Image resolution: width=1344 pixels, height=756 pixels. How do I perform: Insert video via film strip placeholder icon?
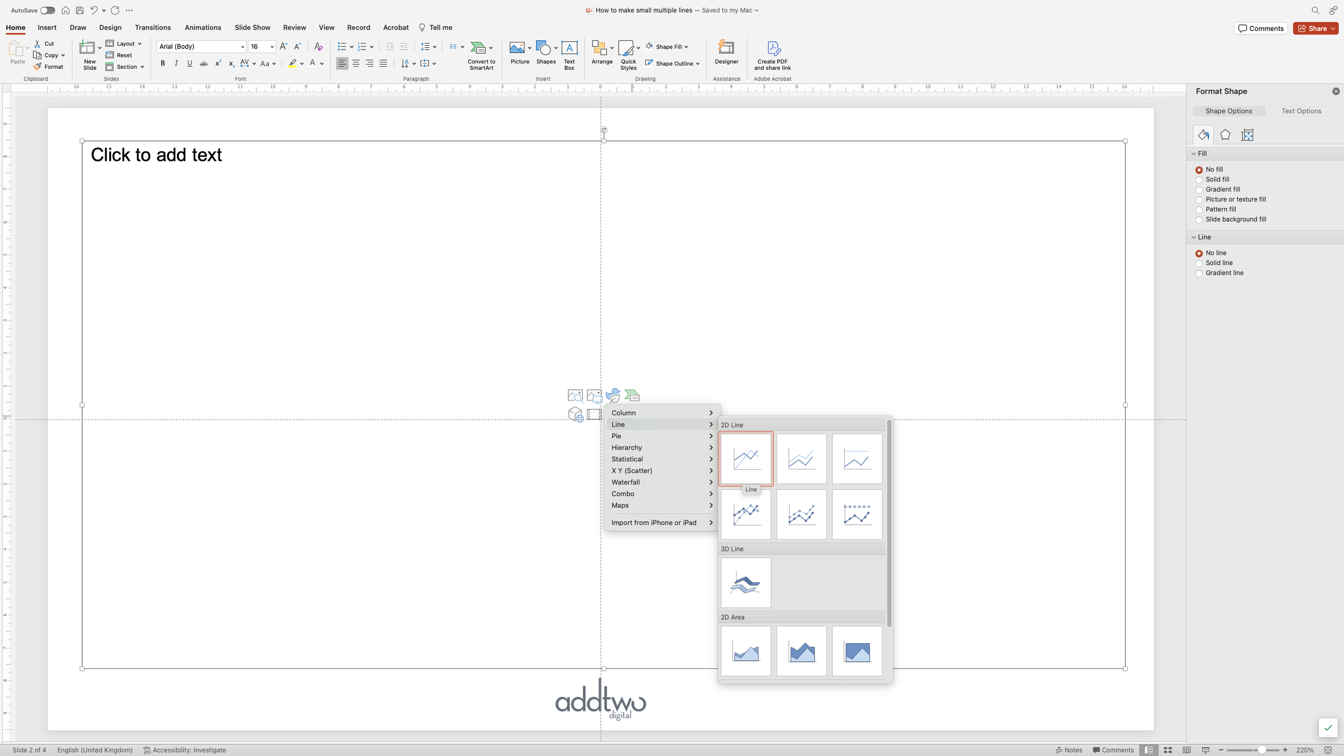pos(594,414)
